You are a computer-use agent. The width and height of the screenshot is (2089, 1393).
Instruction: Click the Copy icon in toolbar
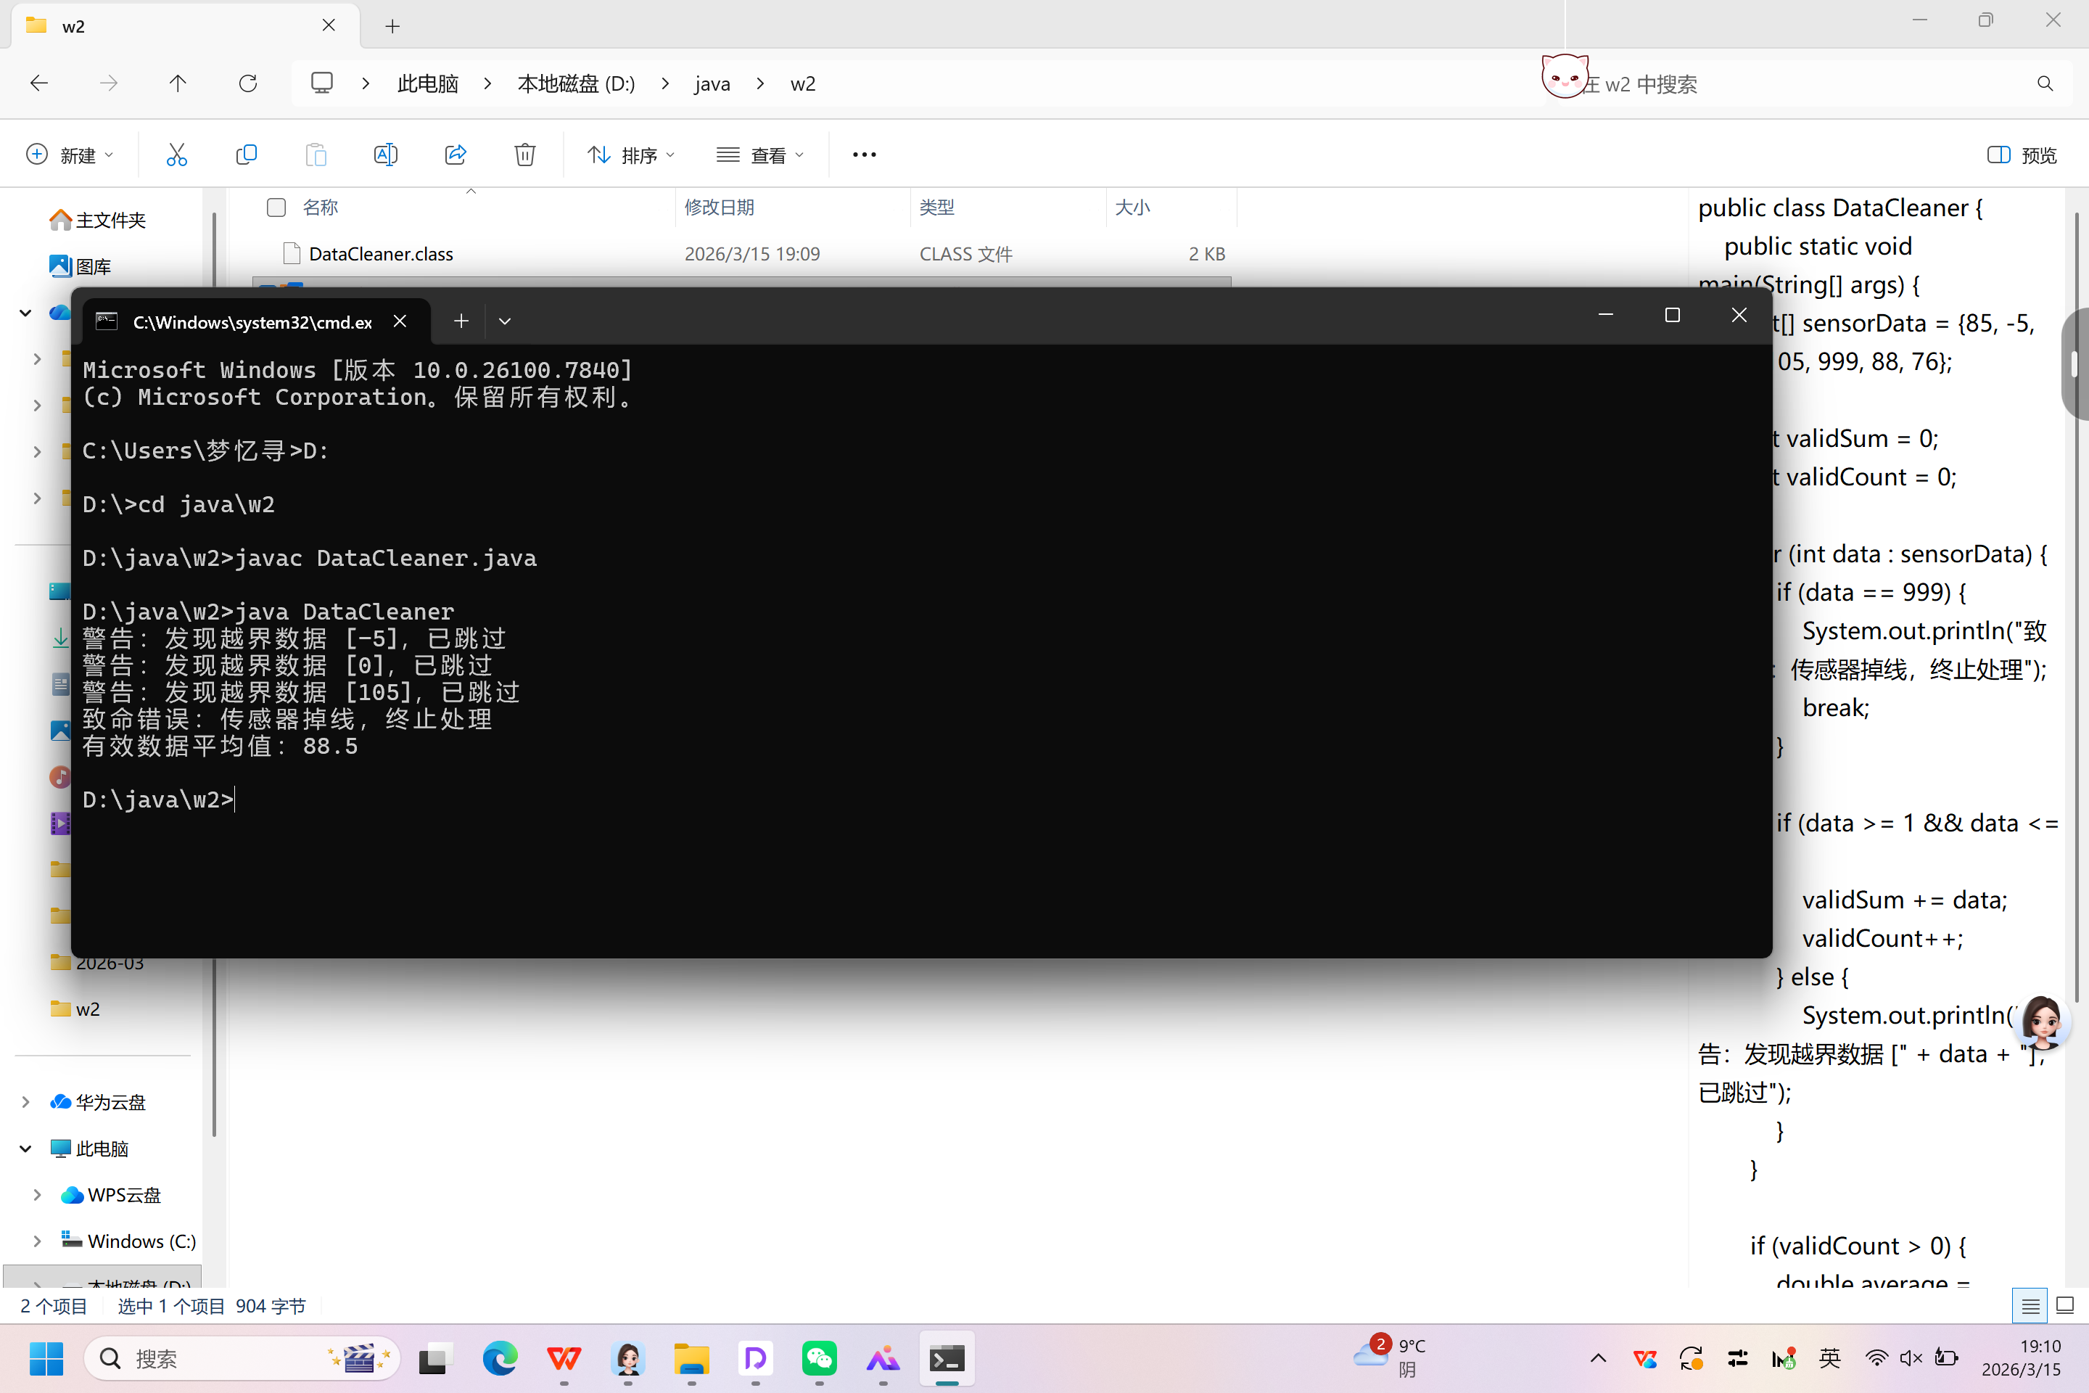246,155
